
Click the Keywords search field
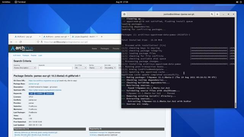(x=55, y=68)
